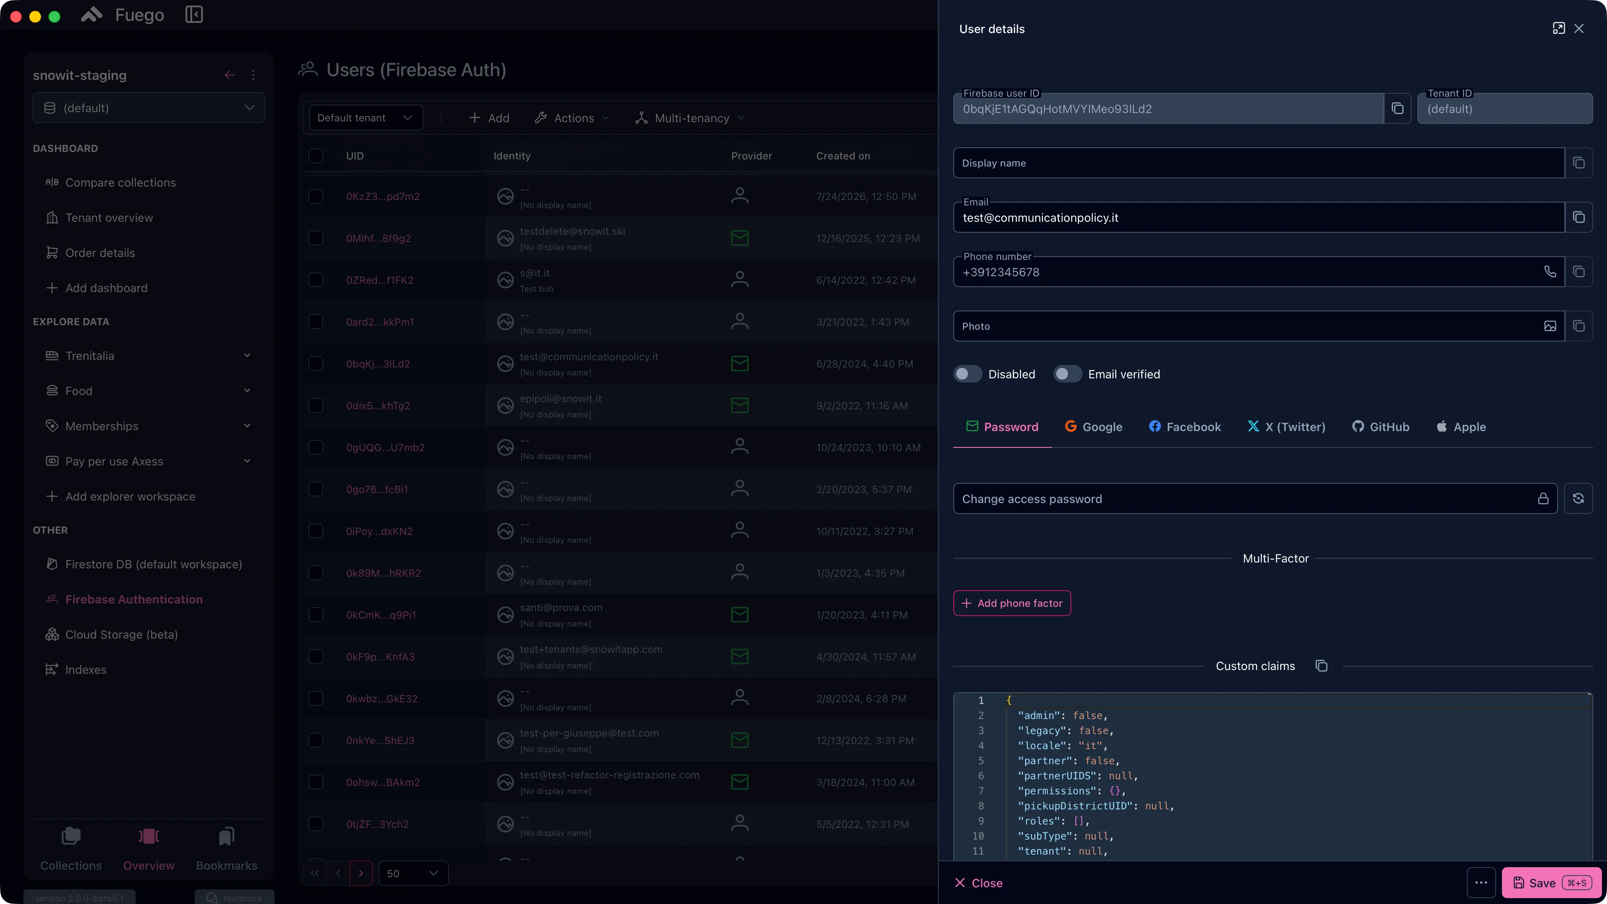Click the lock icon in password field
The width and height of the screenshot is (1607, 904).
coord(1543,498)
